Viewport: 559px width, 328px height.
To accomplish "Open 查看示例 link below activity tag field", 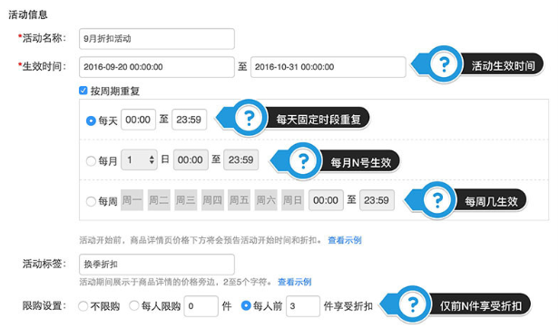I will tap(294, 282).
